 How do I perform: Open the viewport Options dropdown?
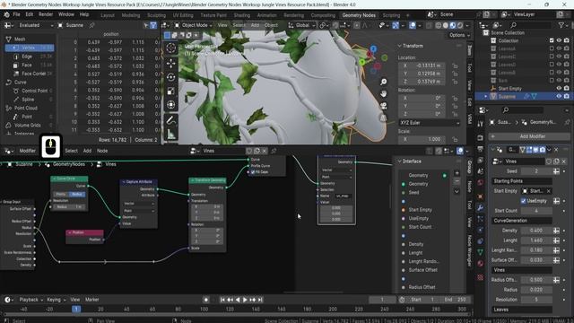(x=459, y=35)
